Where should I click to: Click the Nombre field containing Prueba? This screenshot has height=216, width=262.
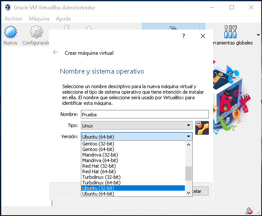[145, 114]
